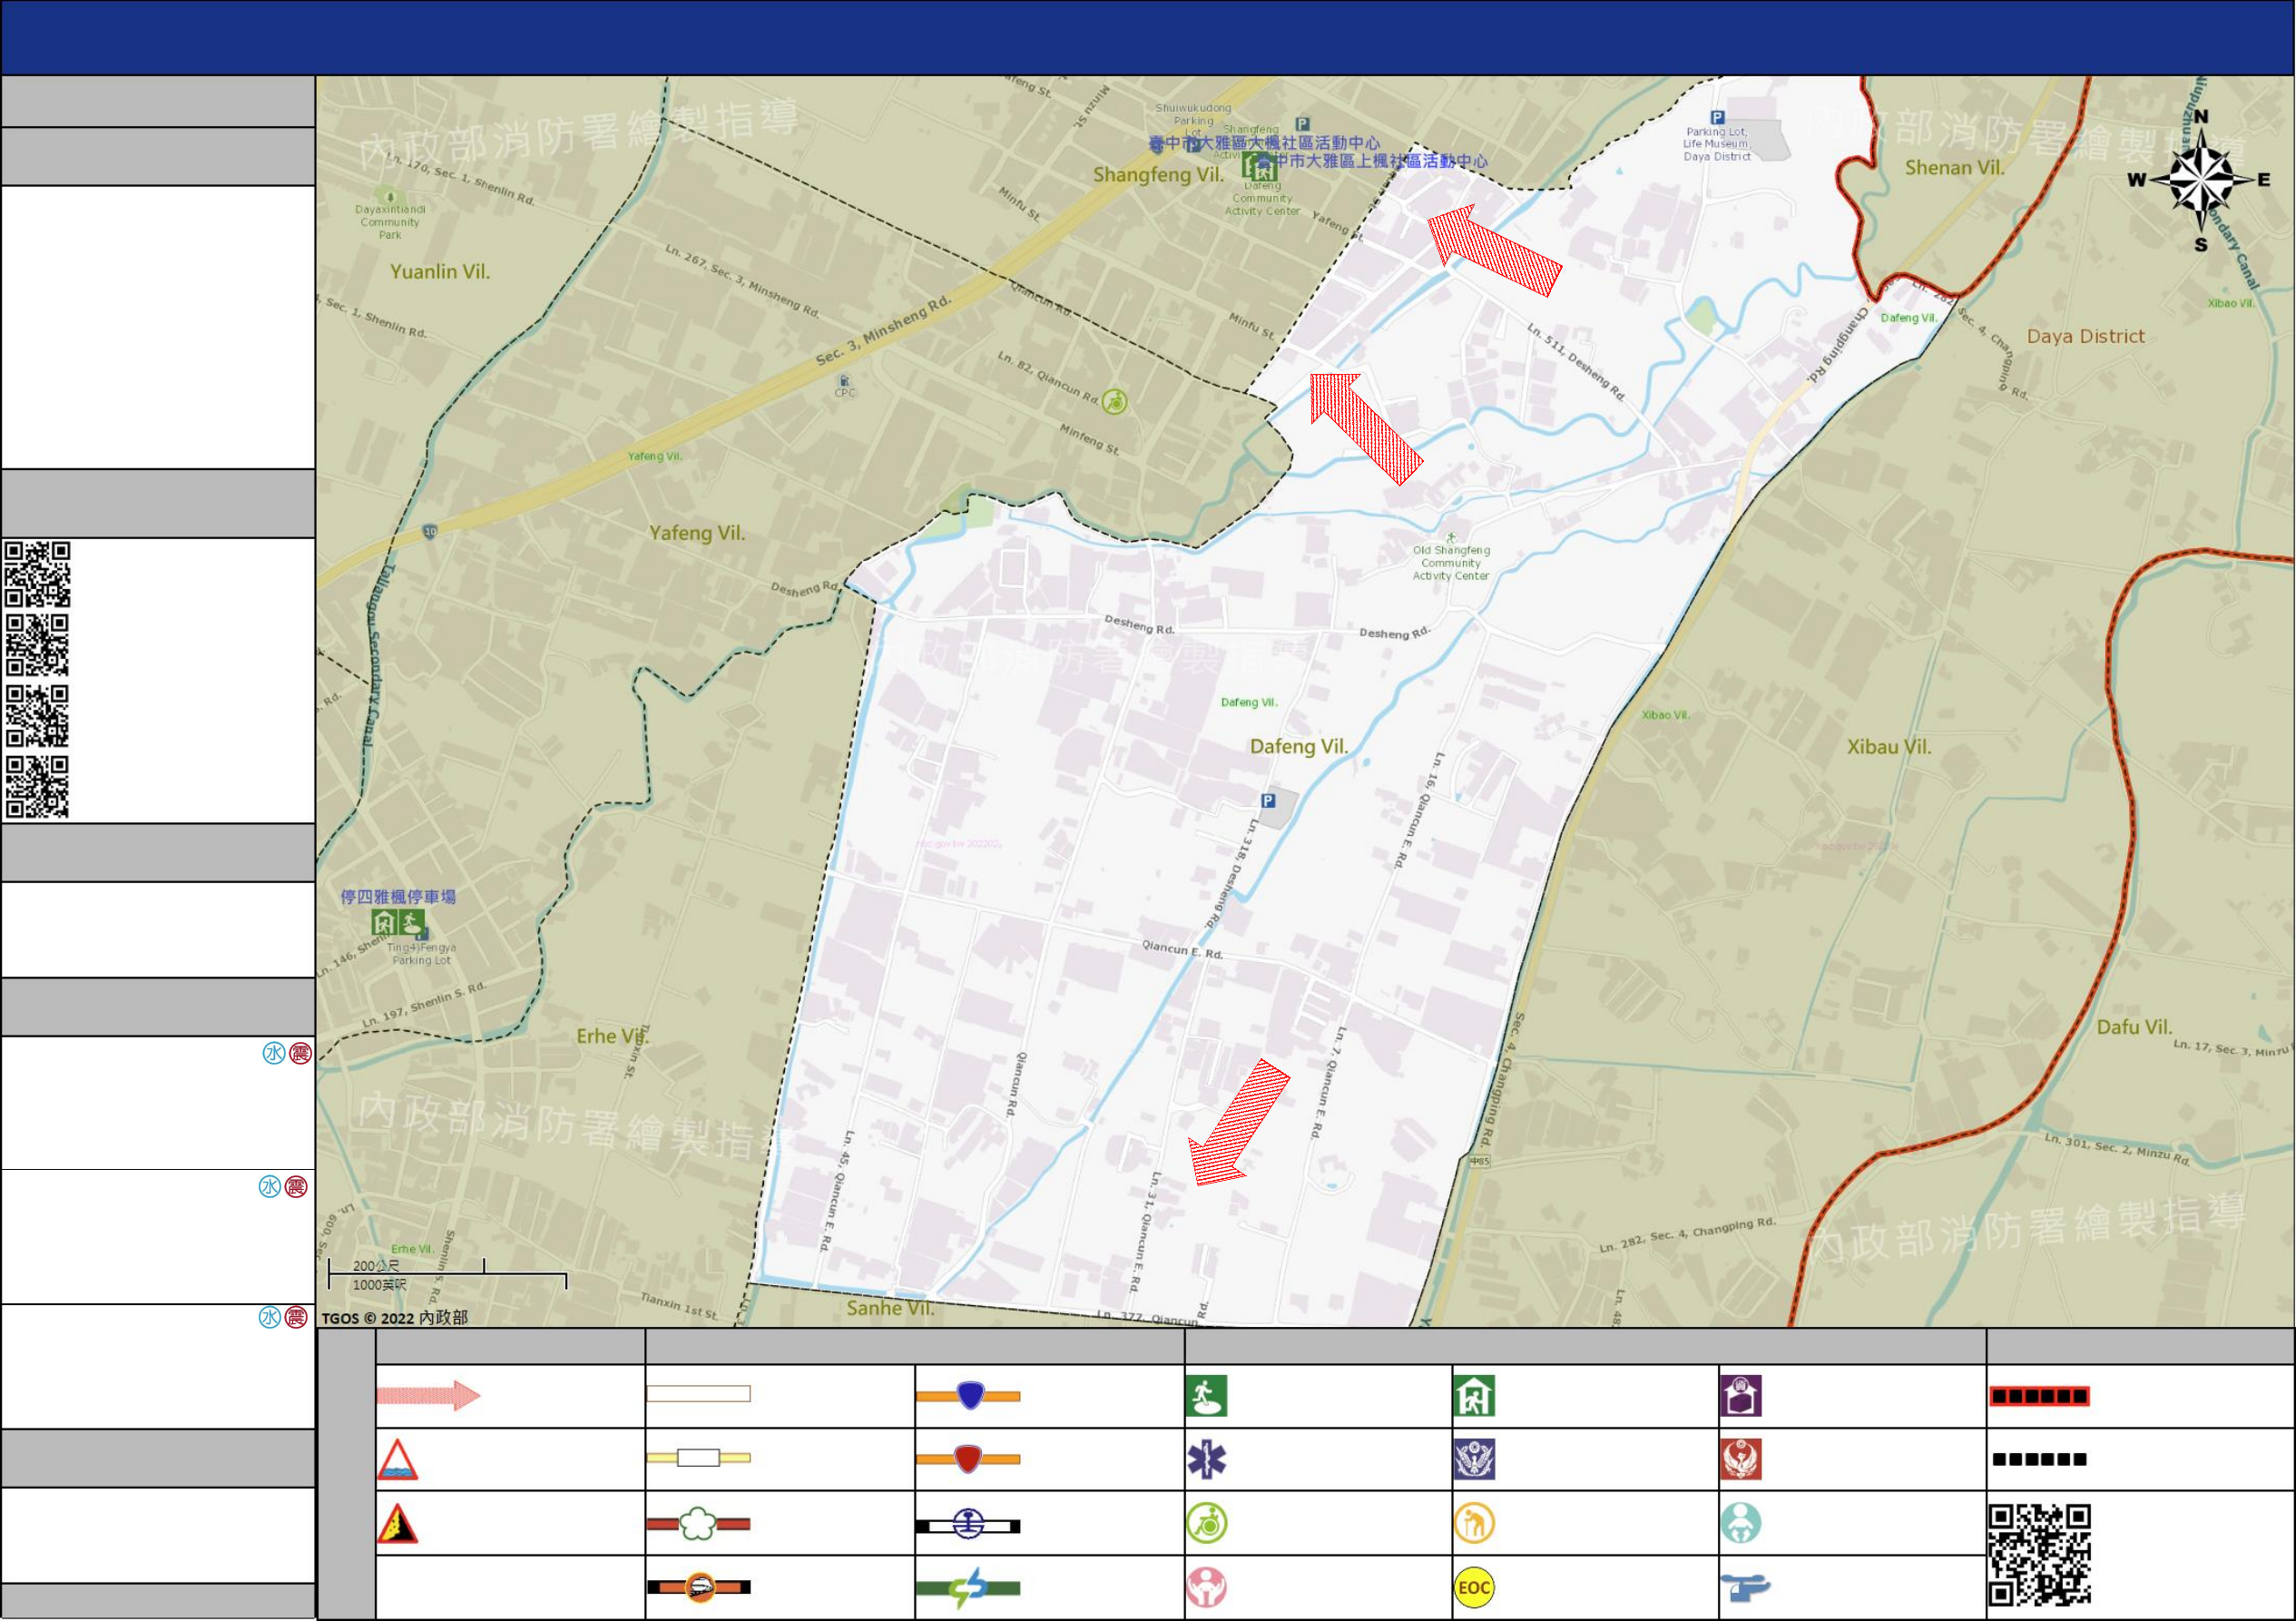Click the bottommost QR code in left panel
The width and height of the screenshot is (2296, 1621).
click(x=37, y=787)
